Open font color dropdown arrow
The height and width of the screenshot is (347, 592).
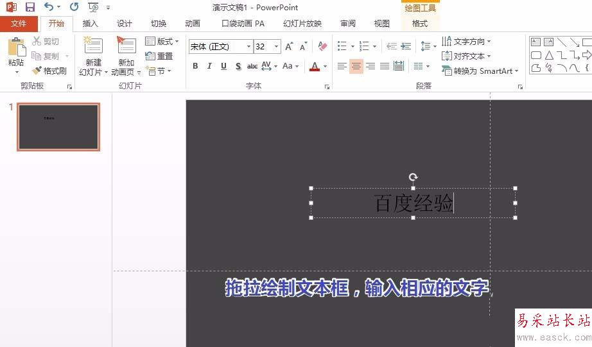(325, 66)
